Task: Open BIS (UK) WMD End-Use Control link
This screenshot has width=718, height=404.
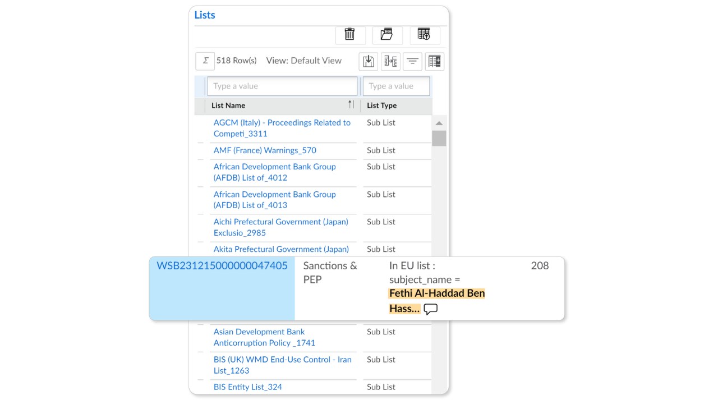Action: pos(282,365)
